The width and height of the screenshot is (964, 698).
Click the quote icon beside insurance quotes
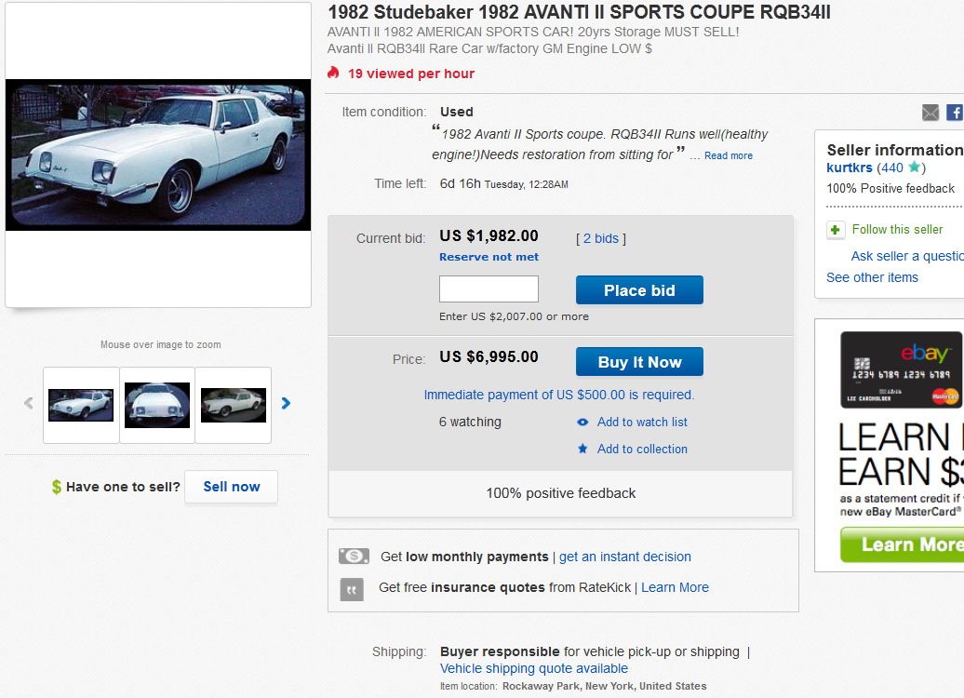tap(352, 588)
